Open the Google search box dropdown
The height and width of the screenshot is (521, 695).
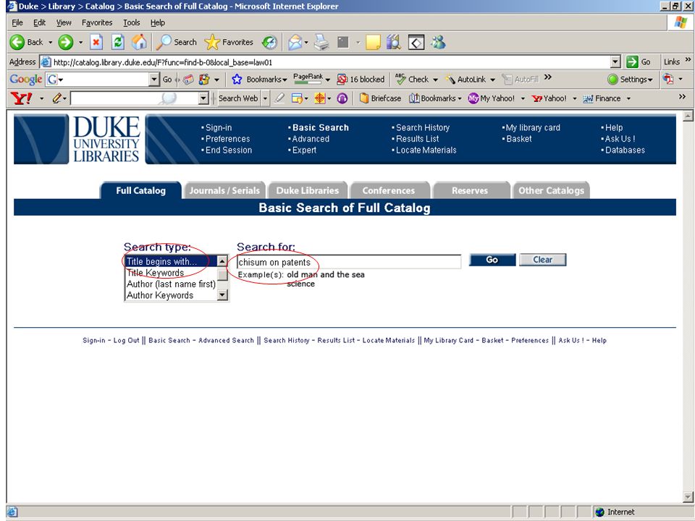pyautogui.click(x=153, y=80)
